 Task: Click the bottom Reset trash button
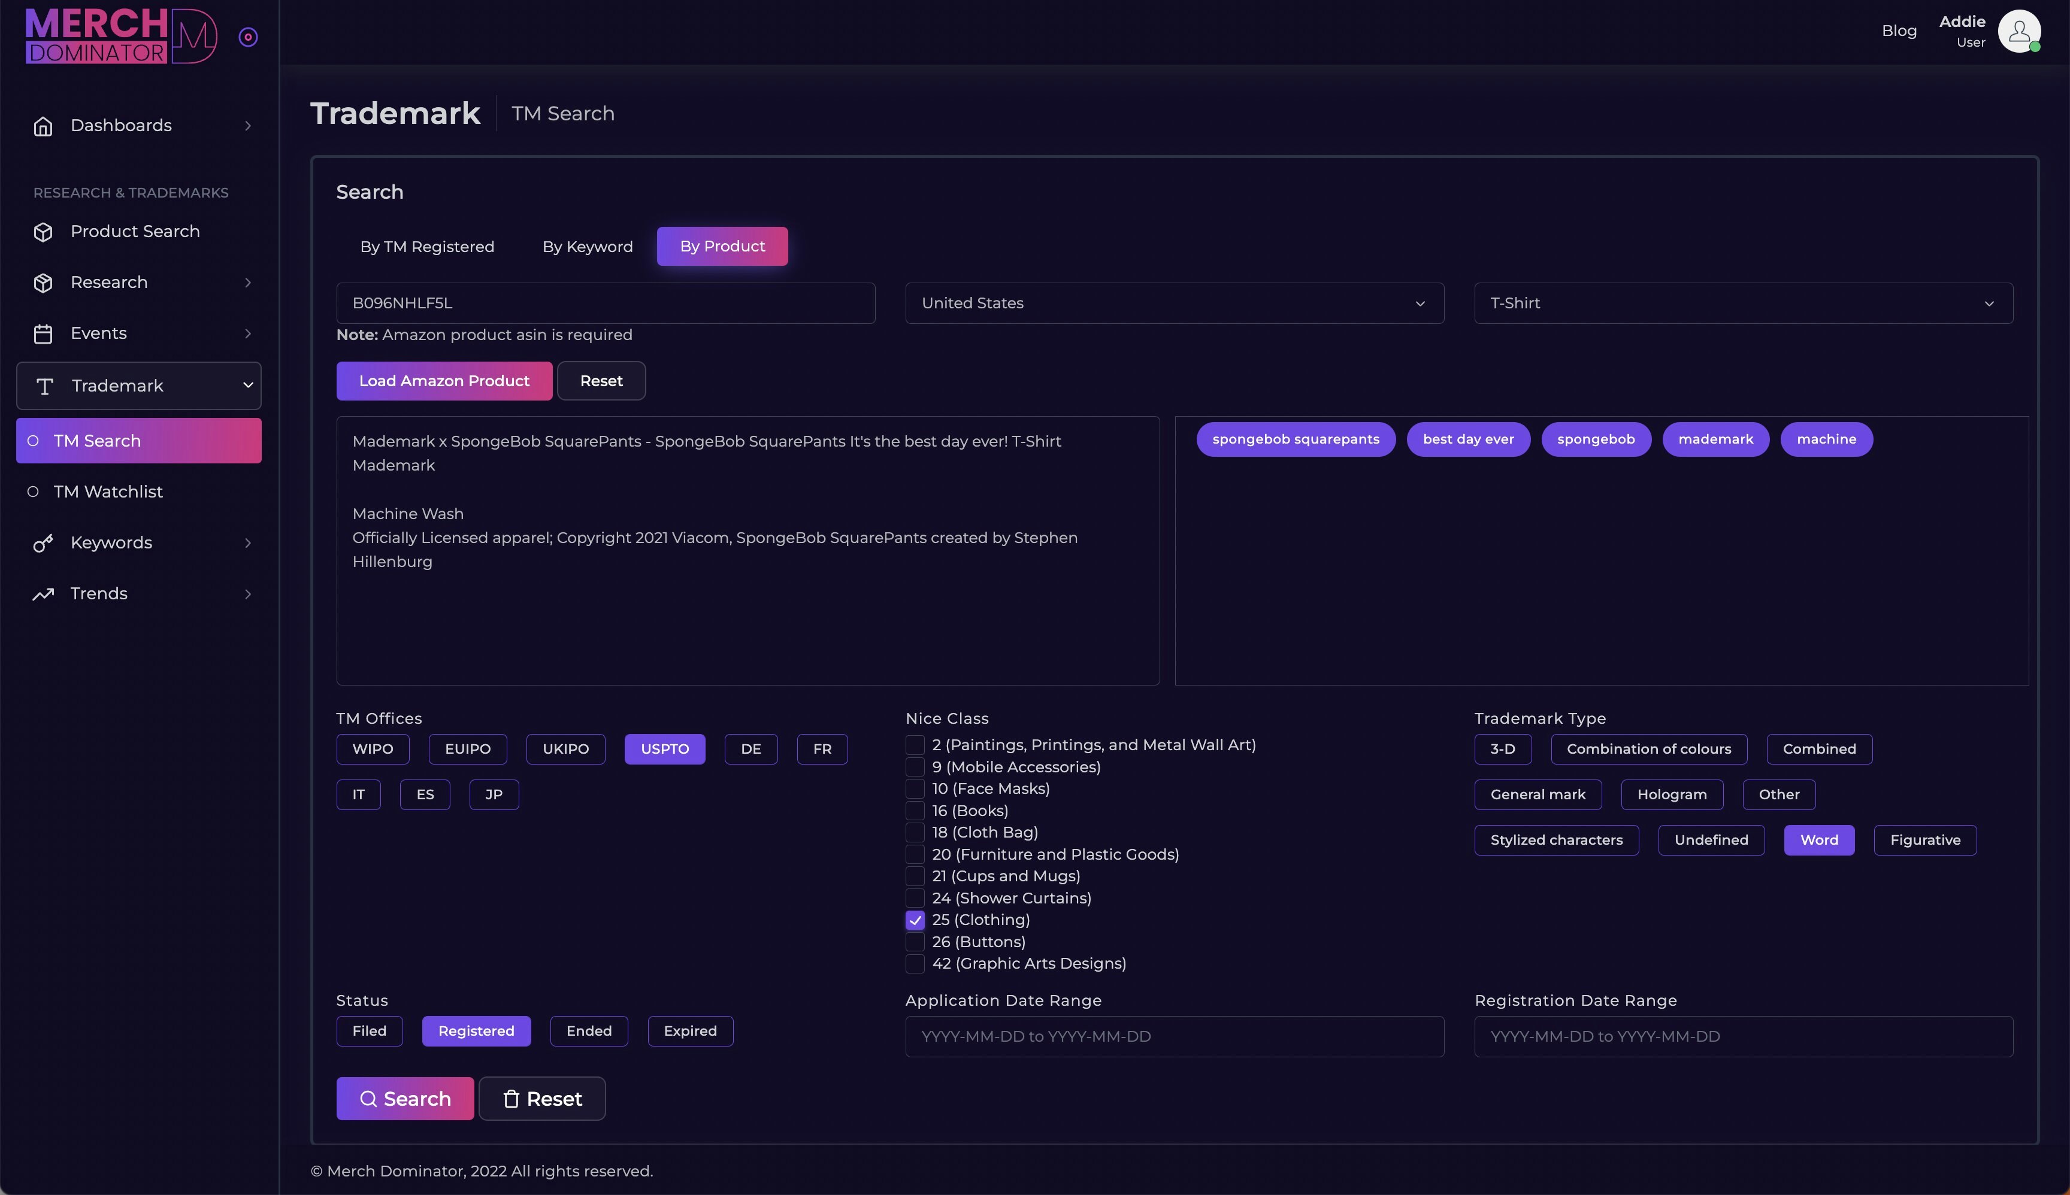coord(542,1099)
